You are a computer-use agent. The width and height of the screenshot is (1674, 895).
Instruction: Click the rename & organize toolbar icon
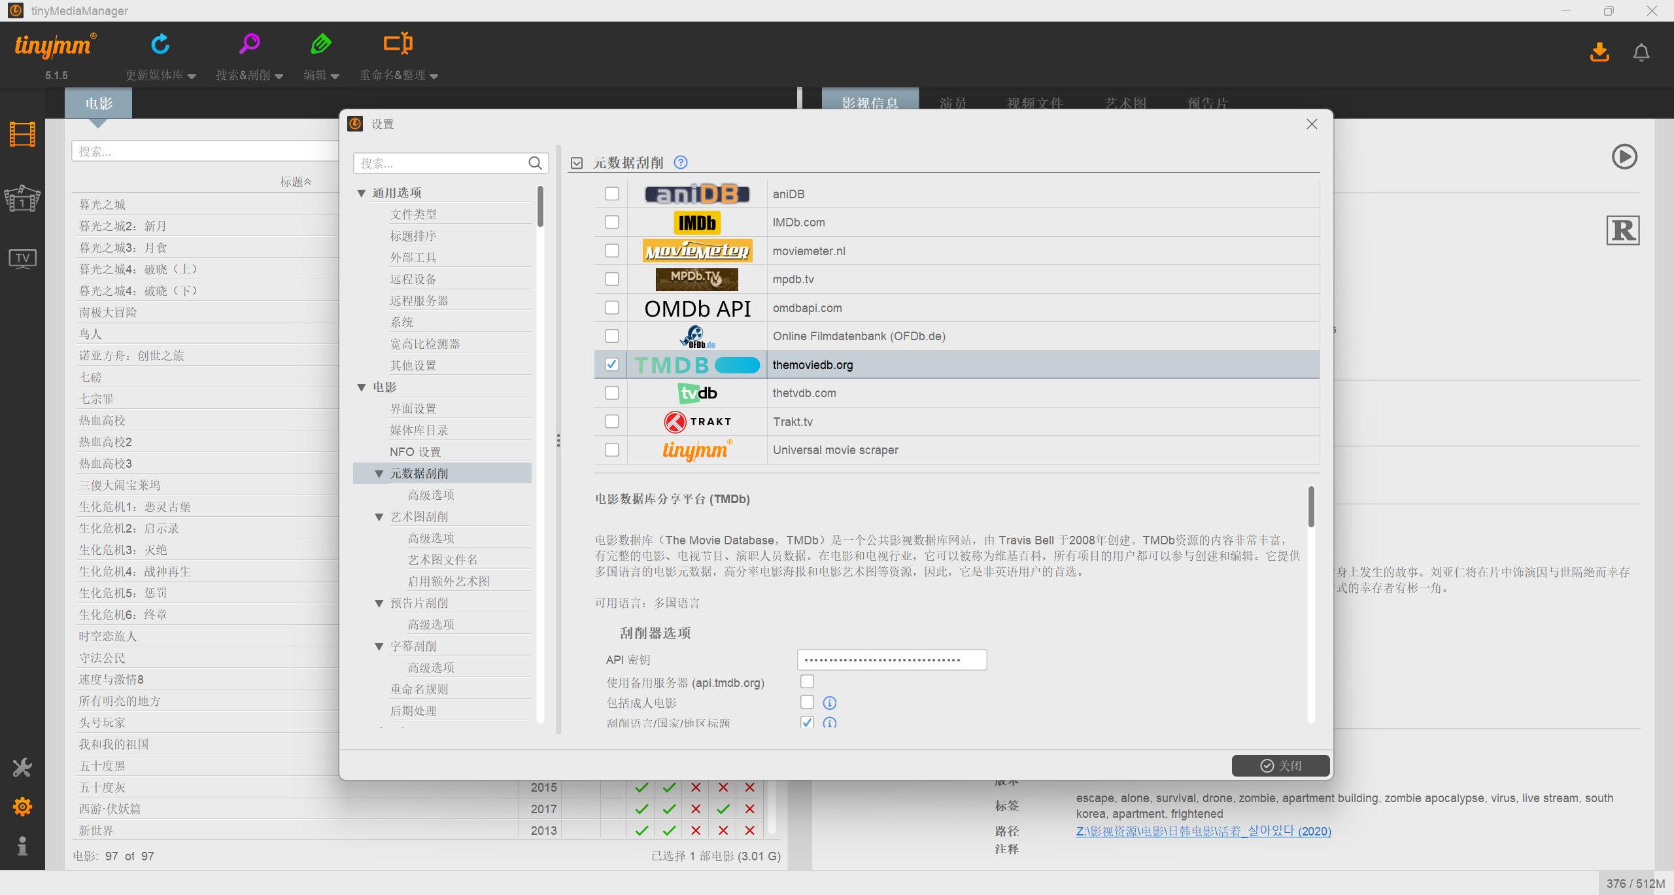(398, 44)
